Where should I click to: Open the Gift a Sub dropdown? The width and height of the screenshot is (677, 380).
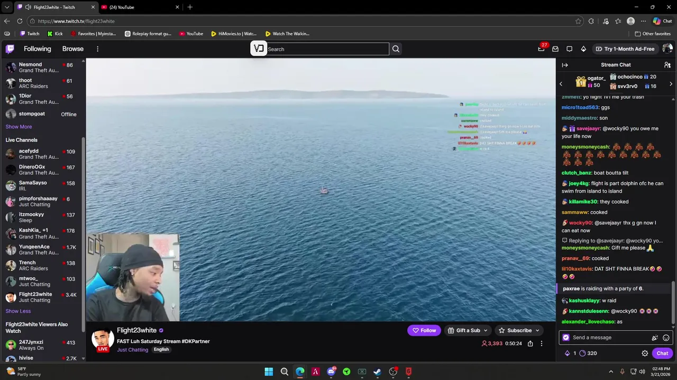click(x=468, y=330)
